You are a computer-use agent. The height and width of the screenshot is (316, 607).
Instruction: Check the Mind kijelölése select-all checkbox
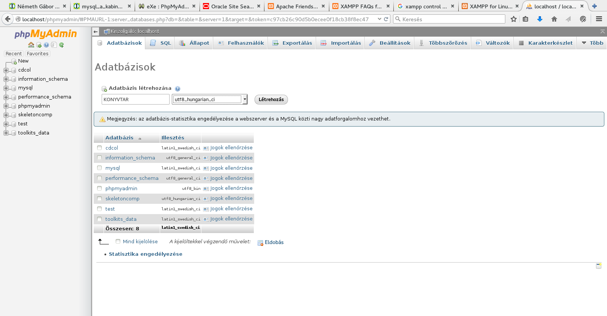[x=118, y=241]
